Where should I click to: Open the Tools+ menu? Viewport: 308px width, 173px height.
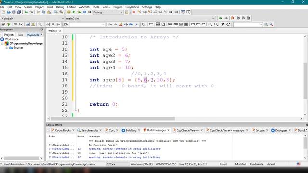click(x=106, y=7)
